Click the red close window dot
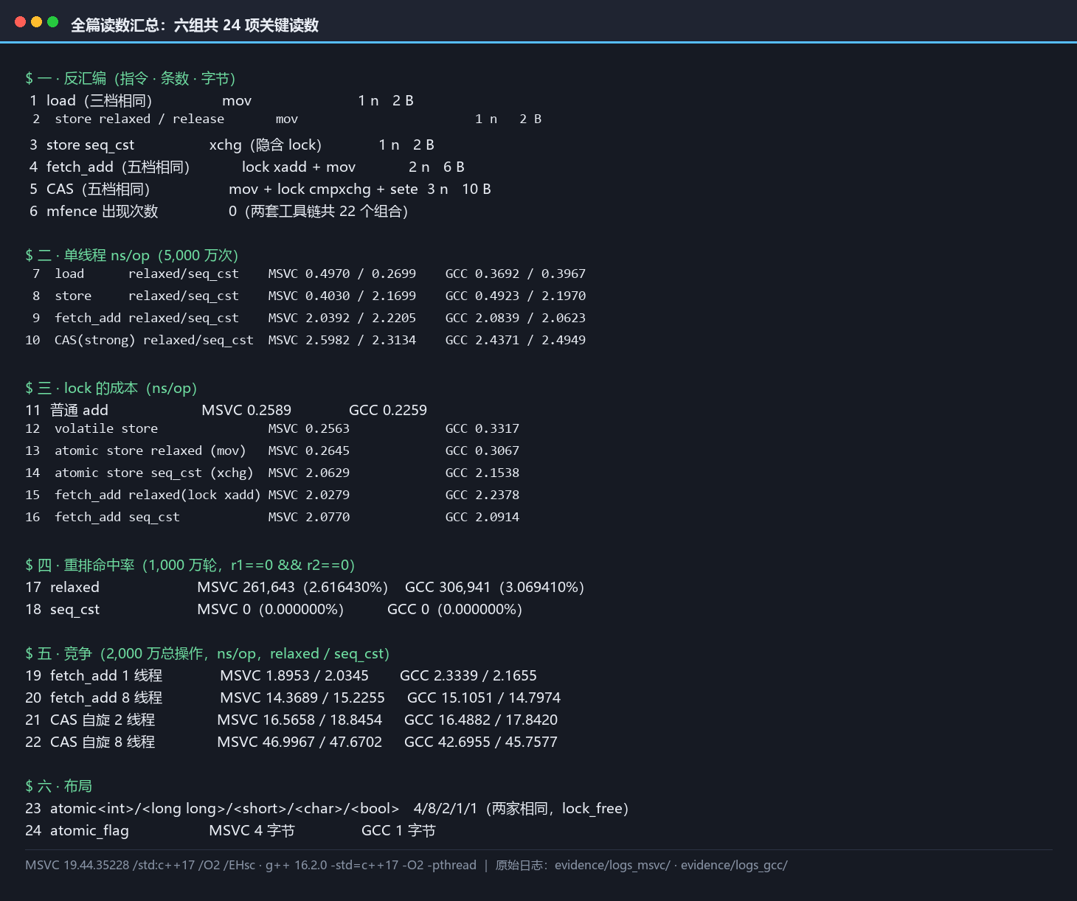1077x901 pixels. click(20, 21)
